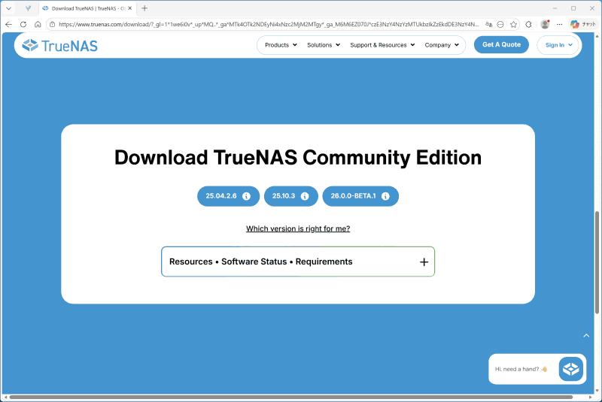
Task: Open the tab list dropdown arrow
Action: coord(8,8)
